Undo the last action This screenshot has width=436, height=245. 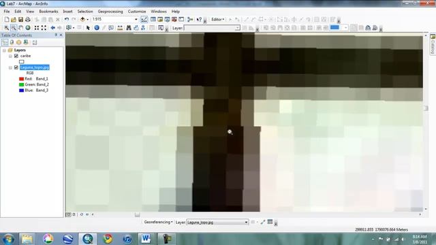pyautogui.click(x=67, y=20)
